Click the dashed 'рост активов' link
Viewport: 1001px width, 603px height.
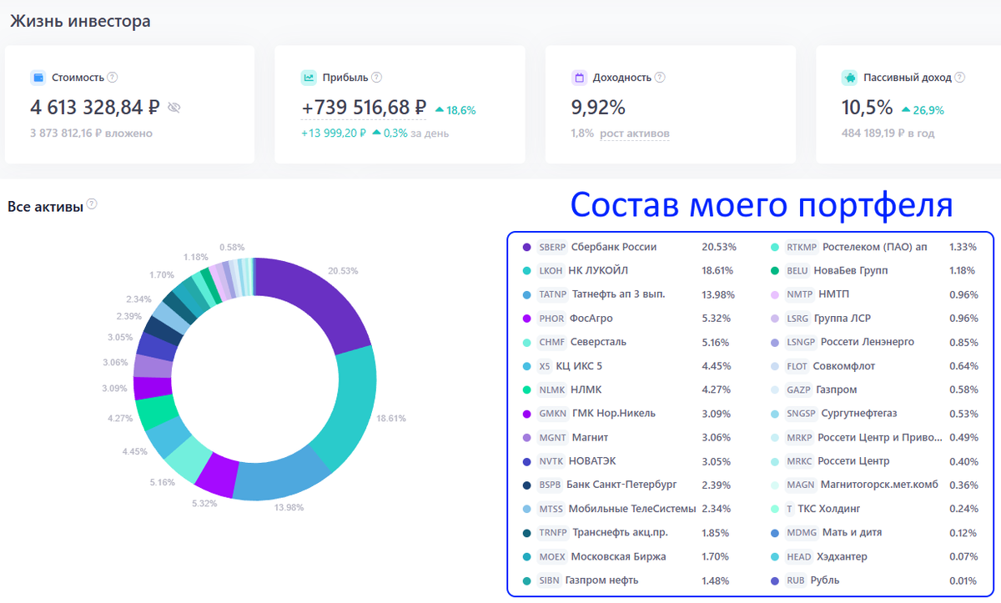point(634,133)
